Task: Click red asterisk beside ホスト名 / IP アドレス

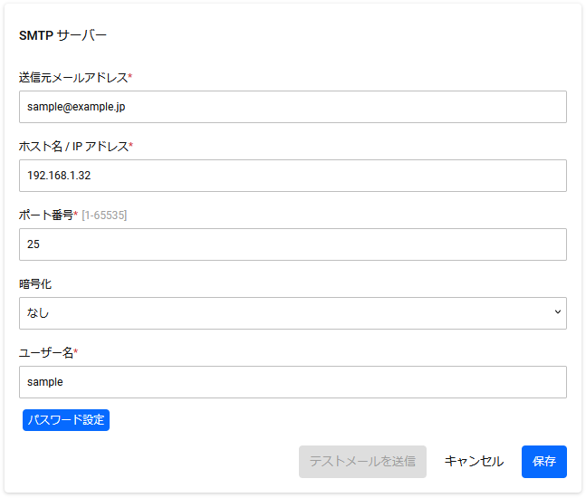Action: point(130,144)
